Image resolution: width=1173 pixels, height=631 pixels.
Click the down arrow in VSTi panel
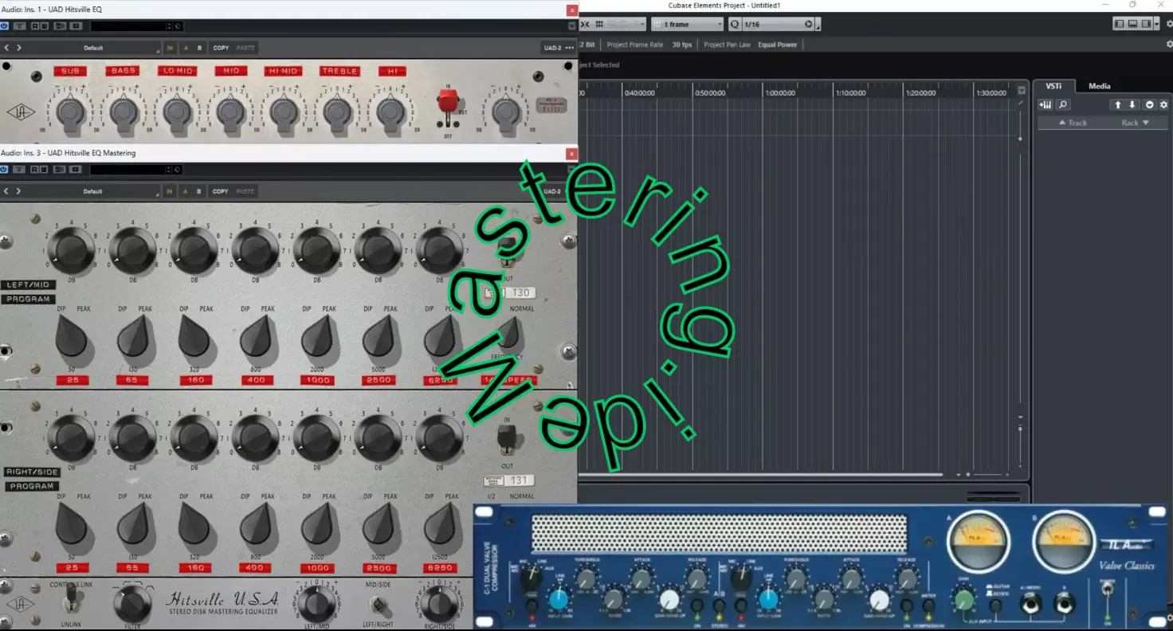pos(1132,104)
